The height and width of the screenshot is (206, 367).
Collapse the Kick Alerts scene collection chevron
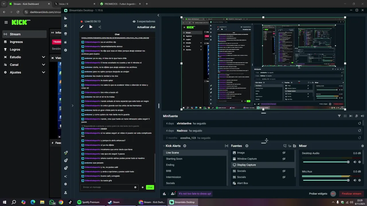pyautogui.click(x=164, y=146)
